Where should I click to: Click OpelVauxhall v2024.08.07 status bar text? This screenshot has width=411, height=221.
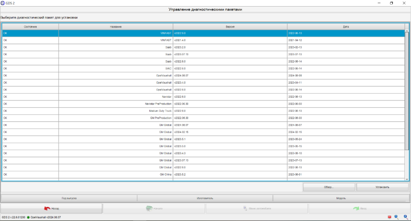pos(46,217)
